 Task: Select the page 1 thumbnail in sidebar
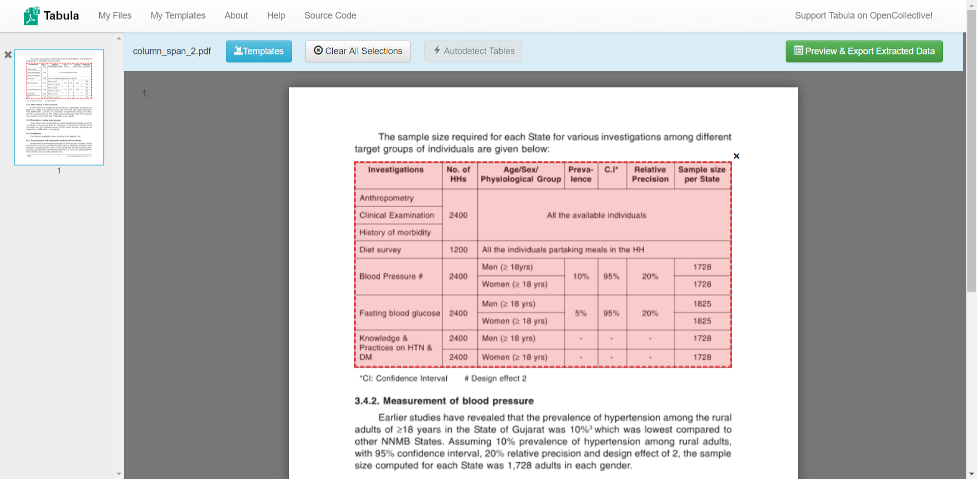coord(59,107)
